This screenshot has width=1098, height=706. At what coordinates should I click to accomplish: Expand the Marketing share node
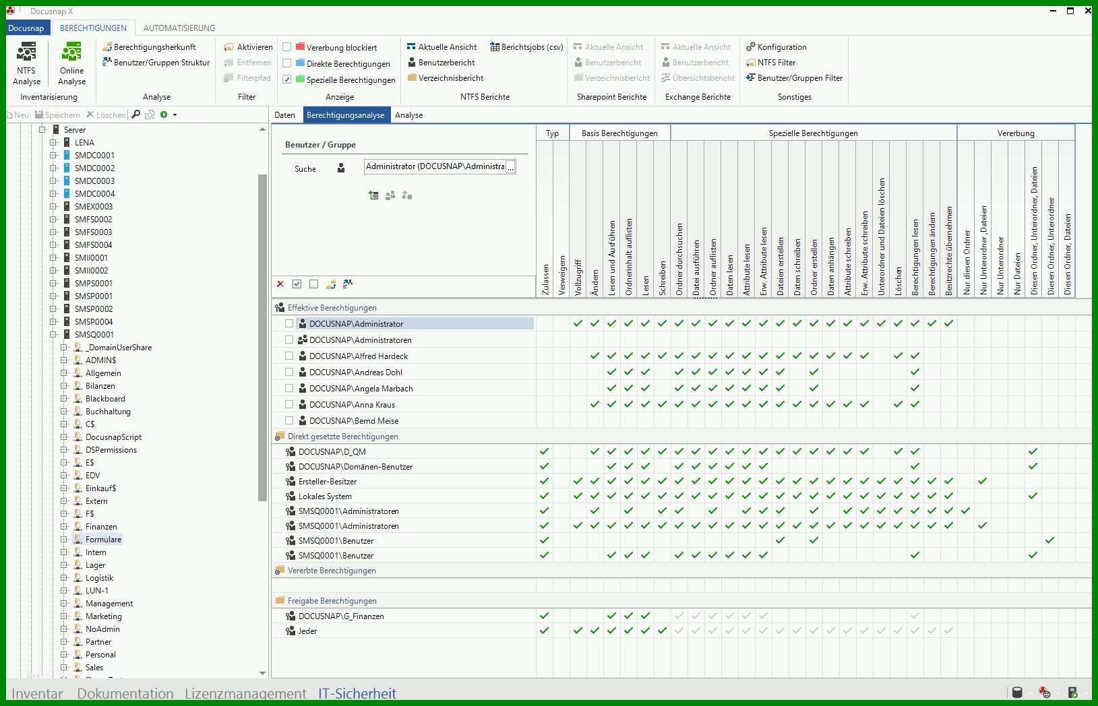63,616
